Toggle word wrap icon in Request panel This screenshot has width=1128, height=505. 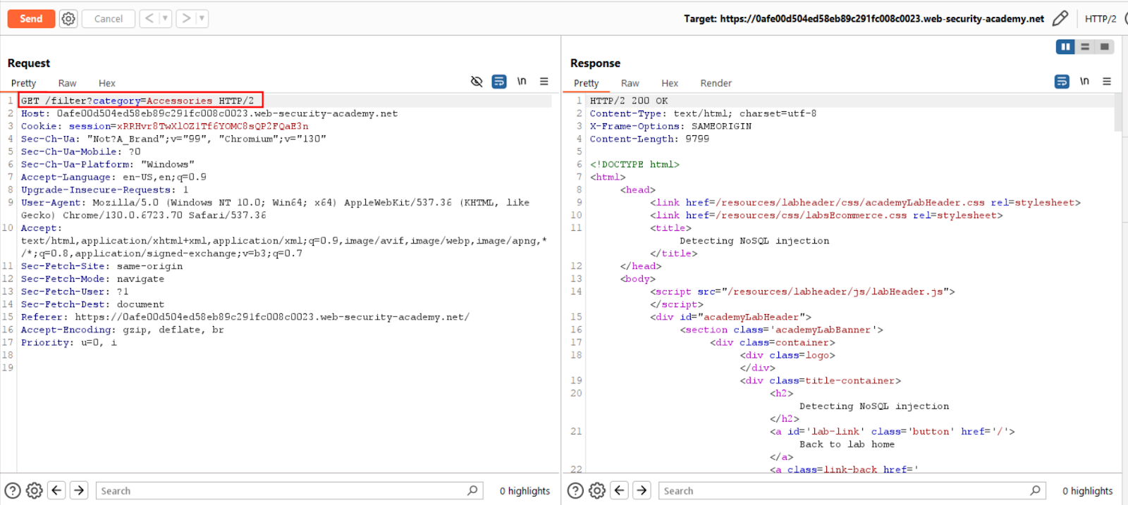[499, 82]
